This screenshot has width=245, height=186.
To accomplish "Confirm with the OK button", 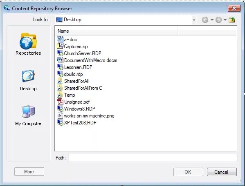I will point(188,172).
